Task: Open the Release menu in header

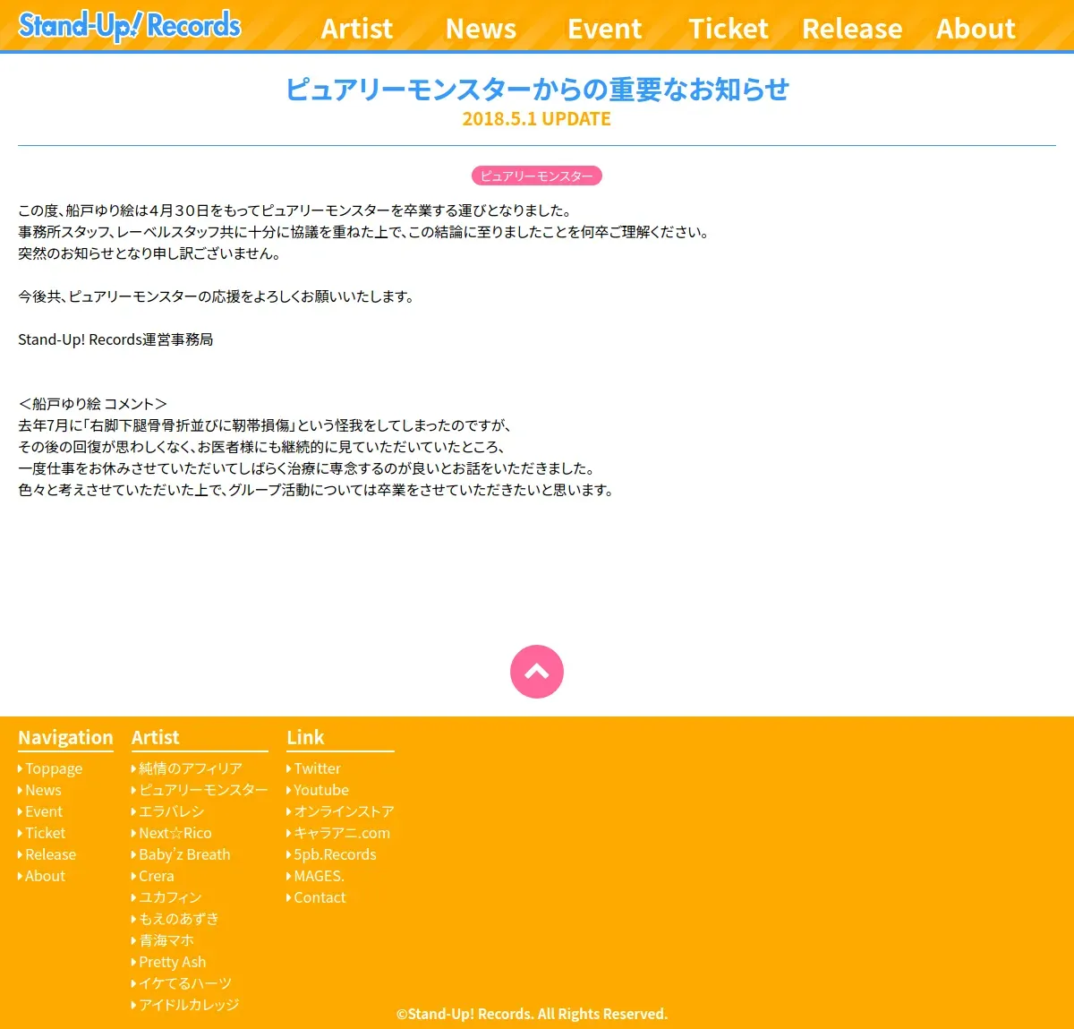Action: pyautogui.click(x=852, y=29)
